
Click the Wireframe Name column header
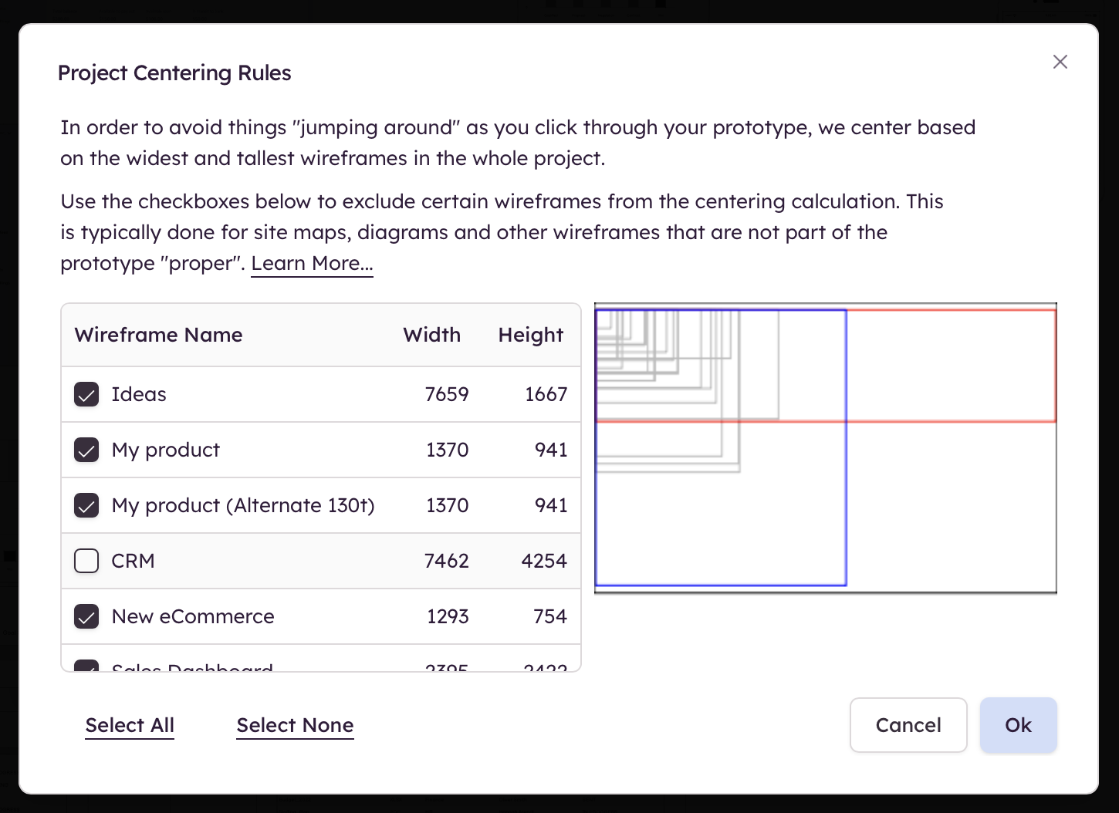tap(158, 335)
